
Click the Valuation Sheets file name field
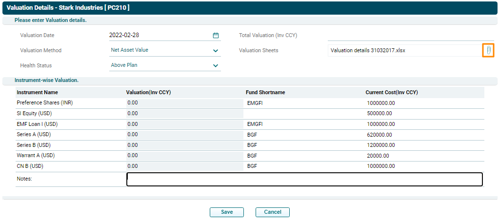[x=404, y=50]
